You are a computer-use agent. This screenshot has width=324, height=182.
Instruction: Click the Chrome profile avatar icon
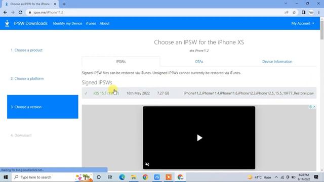click(x=311, y=12)
